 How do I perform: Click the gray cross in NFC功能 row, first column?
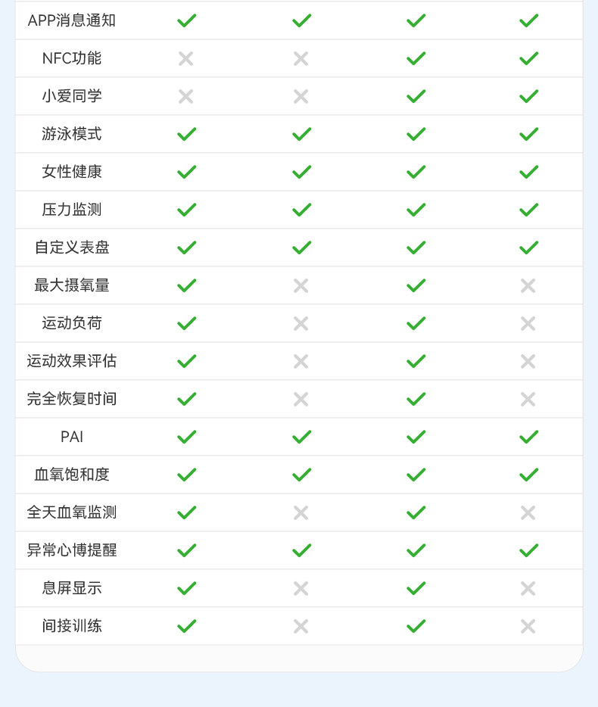(186, 58)
